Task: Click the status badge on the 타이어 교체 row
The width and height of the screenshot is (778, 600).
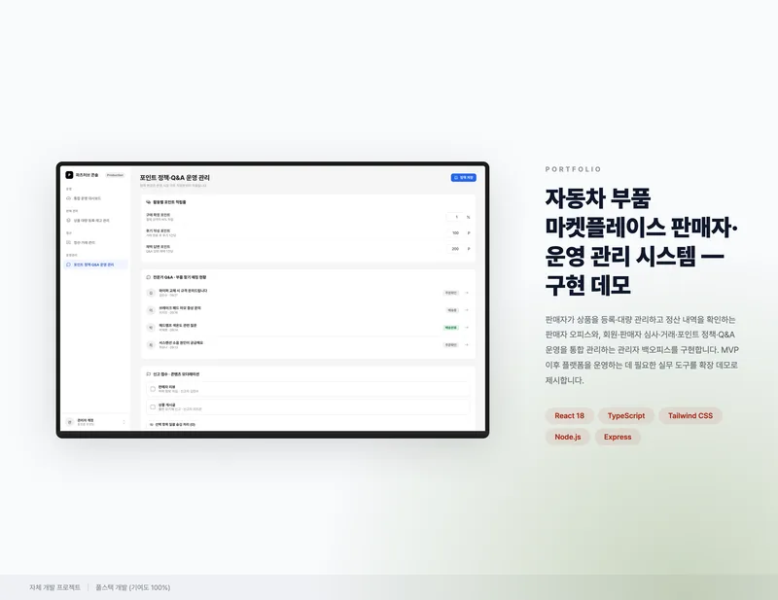Action: tap(450, 293)
